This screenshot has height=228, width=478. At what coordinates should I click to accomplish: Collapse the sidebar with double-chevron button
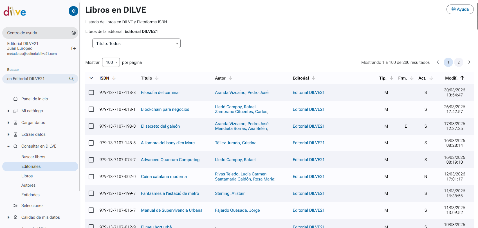73,11
